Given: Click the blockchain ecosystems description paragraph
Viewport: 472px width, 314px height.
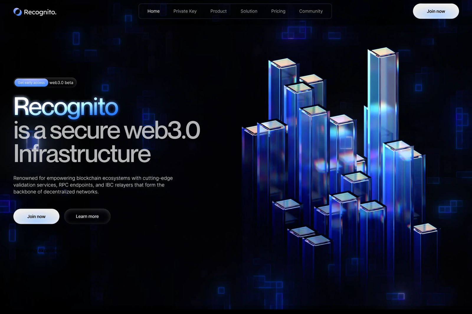Looking at the screenshot, I should (x=93, y=185).
